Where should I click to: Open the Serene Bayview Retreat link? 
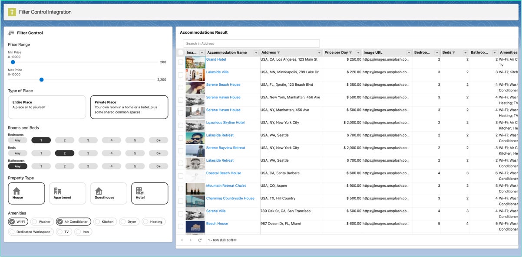225,148
